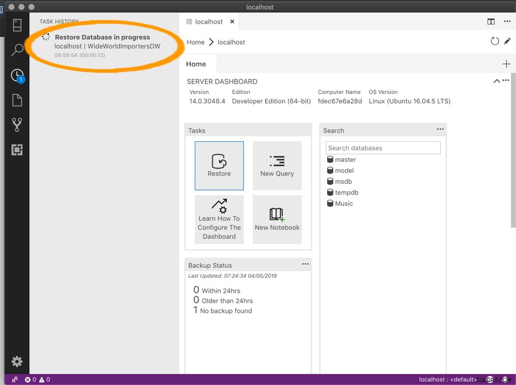516x385 pixels.
Task: Open Server Dashboard more options ellipsis
Action: [506, 80]
